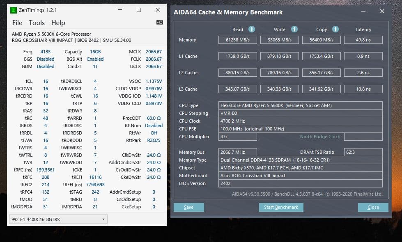
Task: Click the Memory Bus field 2066.7 MHz
Action: pos(238,152)
